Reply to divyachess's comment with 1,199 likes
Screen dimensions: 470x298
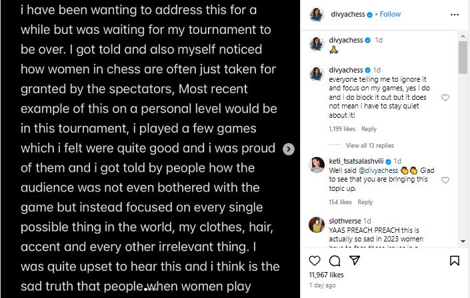click(369, 129)
